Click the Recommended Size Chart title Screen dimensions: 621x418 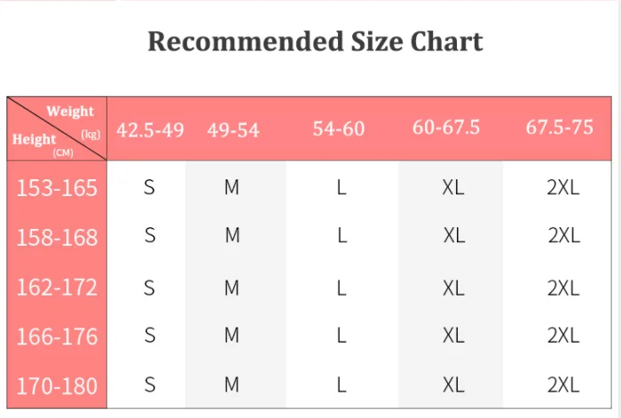(315, 42)
